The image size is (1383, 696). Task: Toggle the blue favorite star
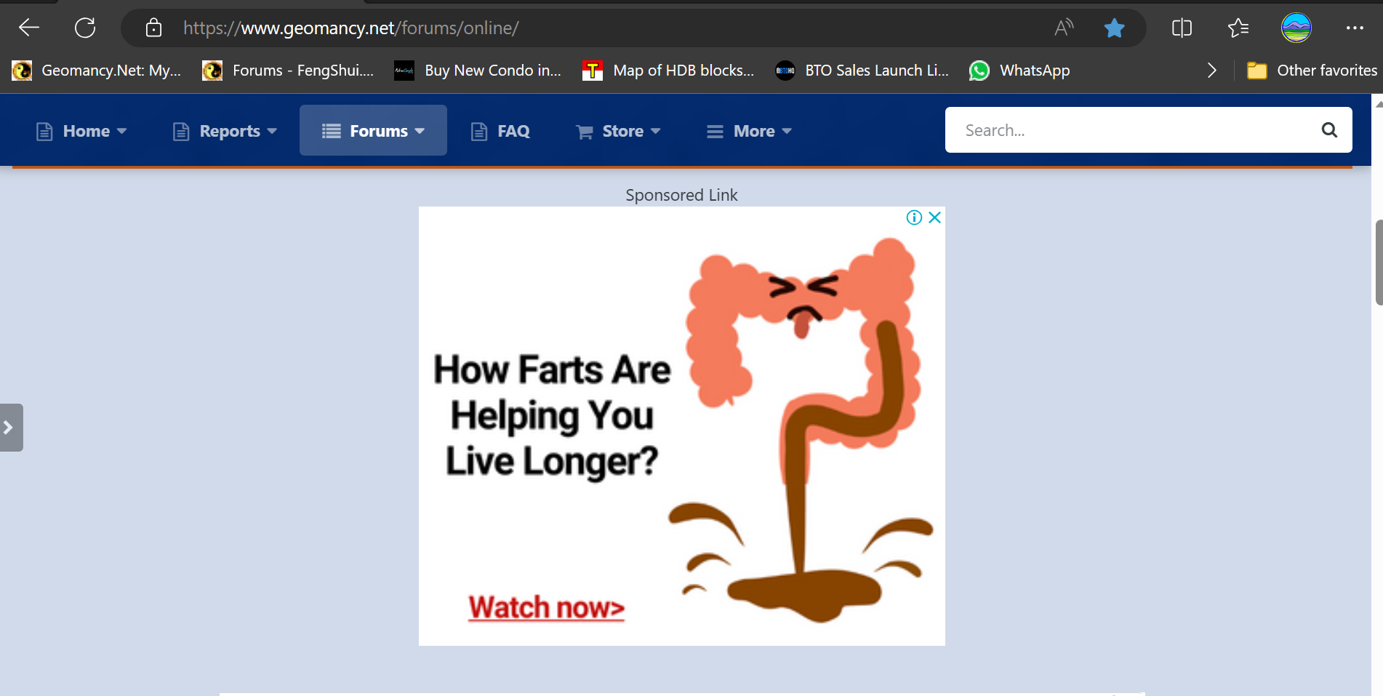1114,28
